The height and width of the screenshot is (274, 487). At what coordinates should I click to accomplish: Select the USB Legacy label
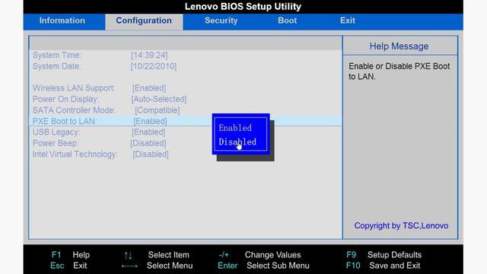click(56, 132)
